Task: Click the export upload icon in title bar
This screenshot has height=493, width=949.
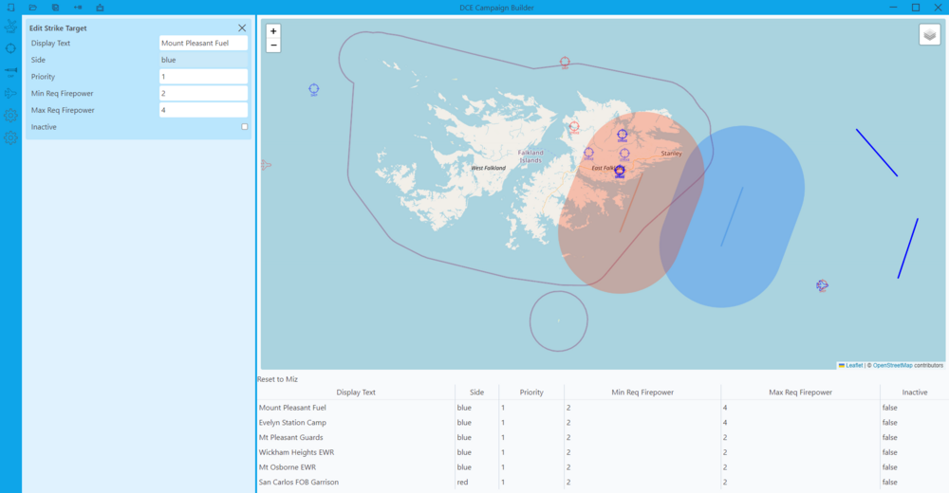Action: point(100,8)
